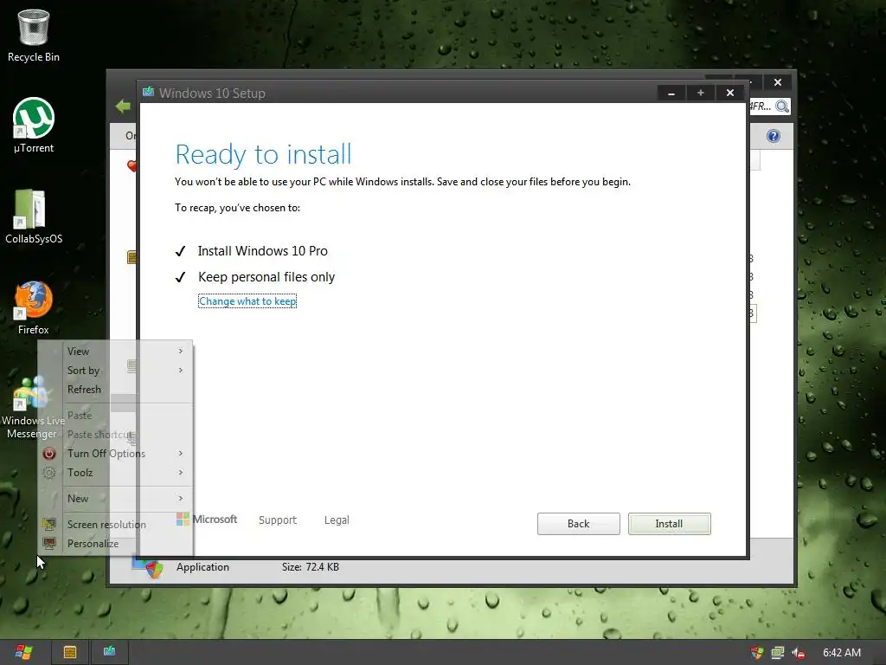Click the search magnifier in explorer window
Viewport: 886px width, 665px height.
[782, 107]
